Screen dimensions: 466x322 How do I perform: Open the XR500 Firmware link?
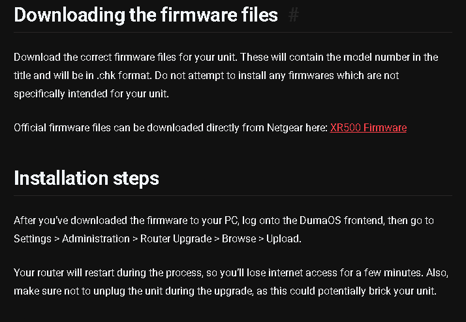coord(368,127)
